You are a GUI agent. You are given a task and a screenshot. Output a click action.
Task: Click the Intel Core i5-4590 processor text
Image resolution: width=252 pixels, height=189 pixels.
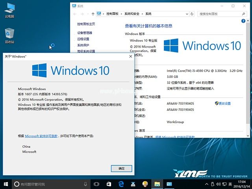click(x=205, y=71)
